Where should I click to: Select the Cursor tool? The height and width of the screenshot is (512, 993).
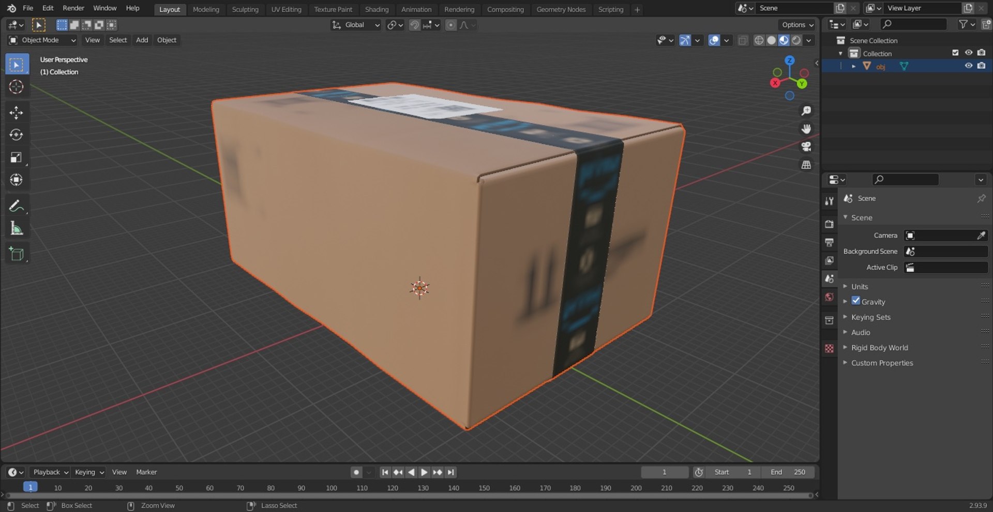click(17, 87)
